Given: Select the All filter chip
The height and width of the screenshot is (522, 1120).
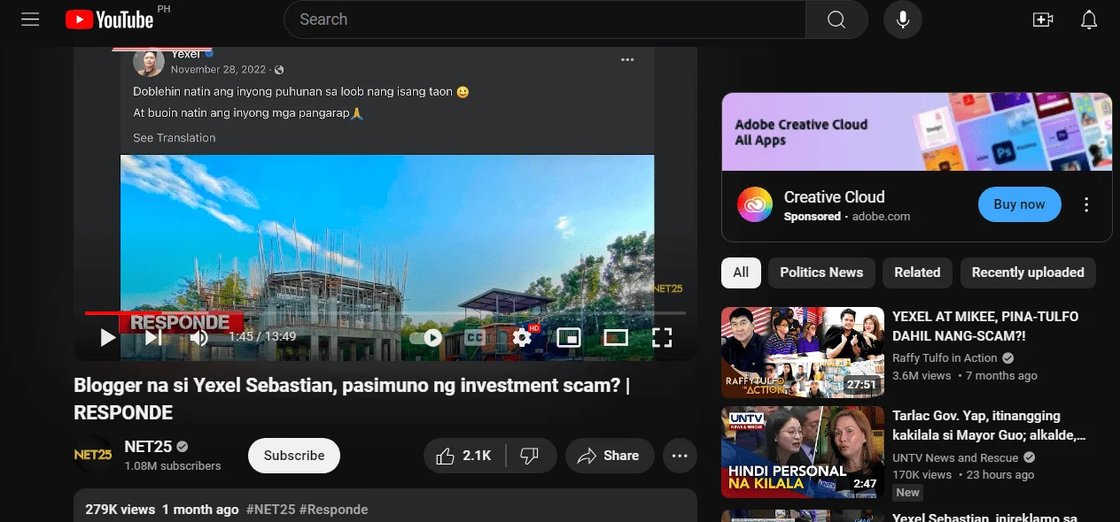Looking at the screenshot, I should [741, 273].
